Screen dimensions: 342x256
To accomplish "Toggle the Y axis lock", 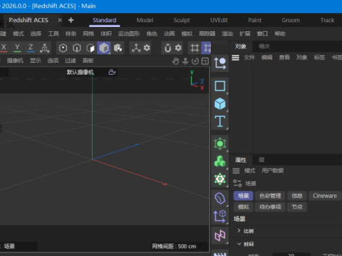I will pos(17,48).
